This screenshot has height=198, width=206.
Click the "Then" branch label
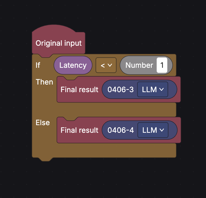(x=44, y=82)
